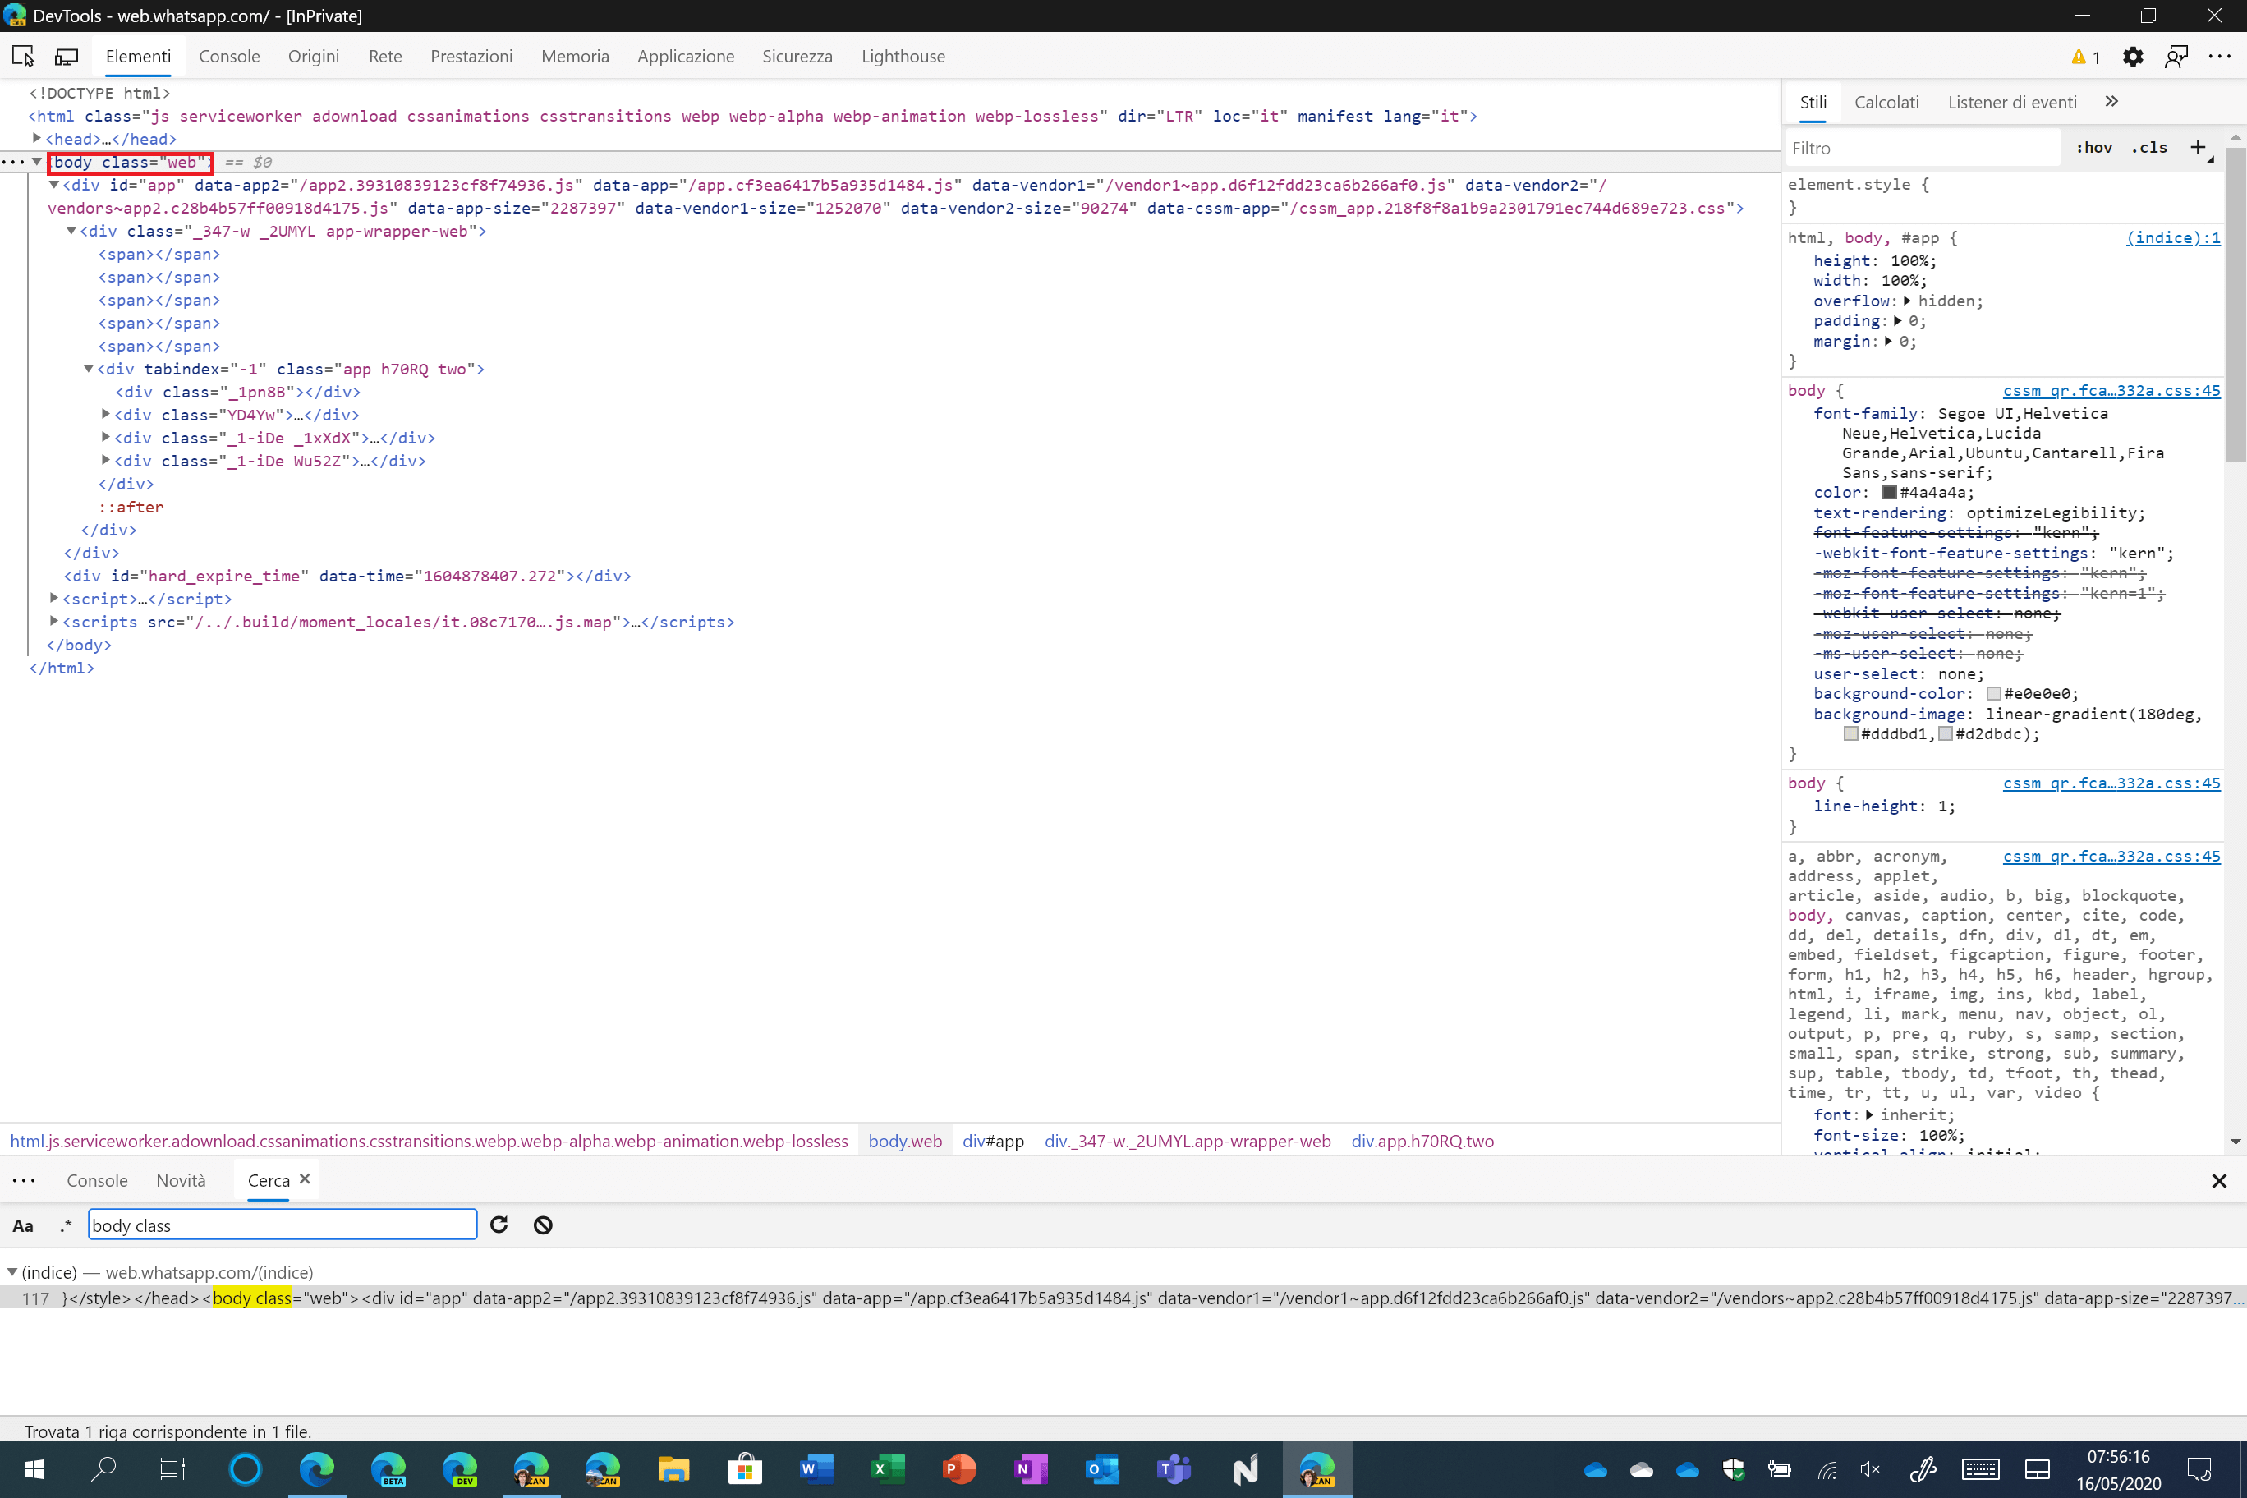Switch to Calcolati styles tab
This screenshot has height=1498, width=2247.
1886,102
